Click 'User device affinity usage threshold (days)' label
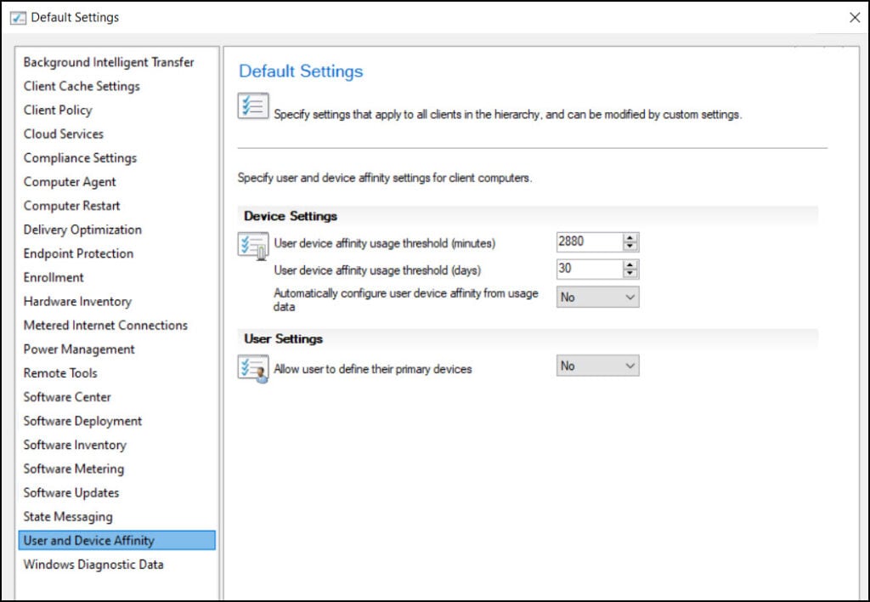The height and width of the screenshot is (602, 870). [377, 270]
